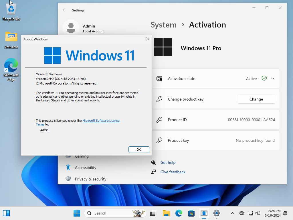Switch to About Windows app on taskbar
The image size is (293, 220).
[x=204, y=213]
